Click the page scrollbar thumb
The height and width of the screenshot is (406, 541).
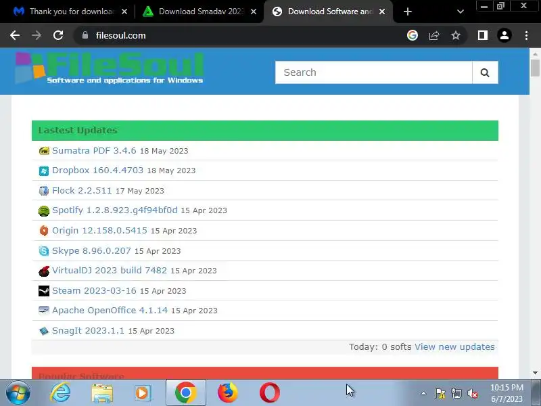(535, 68)
